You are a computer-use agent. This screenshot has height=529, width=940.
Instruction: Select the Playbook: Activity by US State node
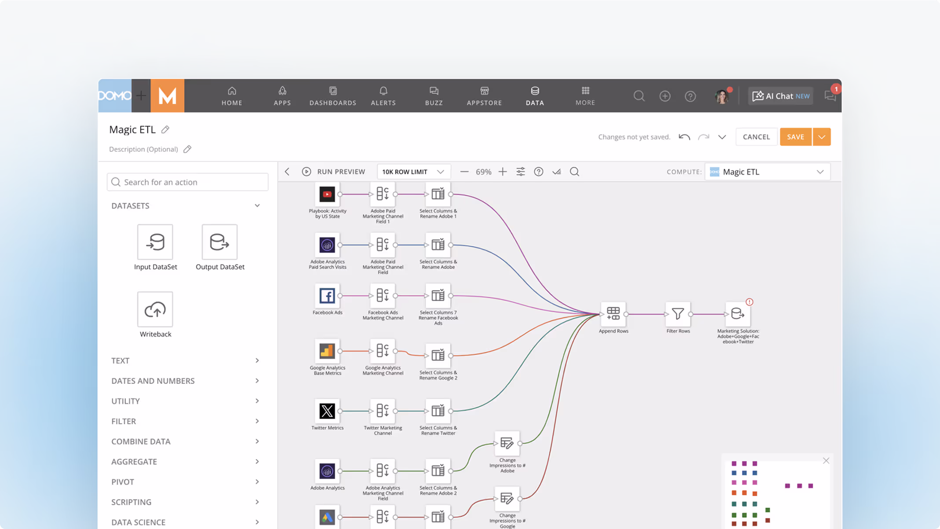point(327,194)
